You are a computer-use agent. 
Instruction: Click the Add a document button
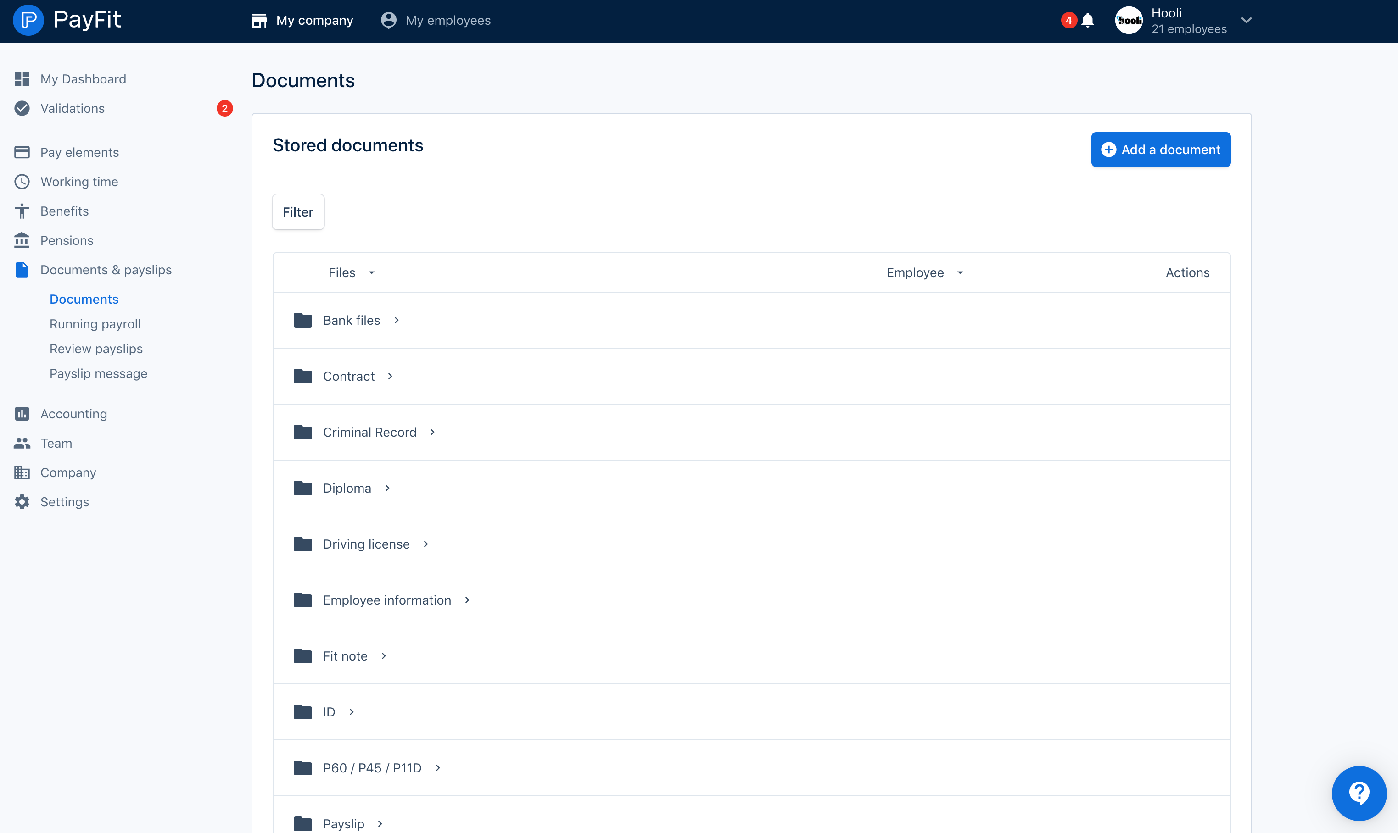1160,150
